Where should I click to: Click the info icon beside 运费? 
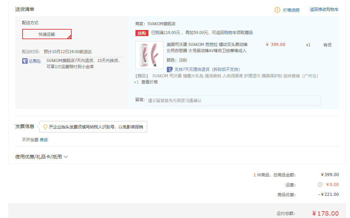click(320, 184)
